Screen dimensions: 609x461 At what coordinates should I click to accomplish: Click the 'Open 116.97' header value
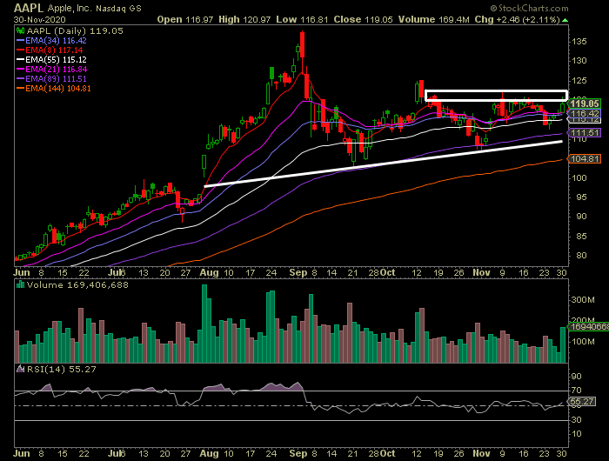(x=184, y=19)
